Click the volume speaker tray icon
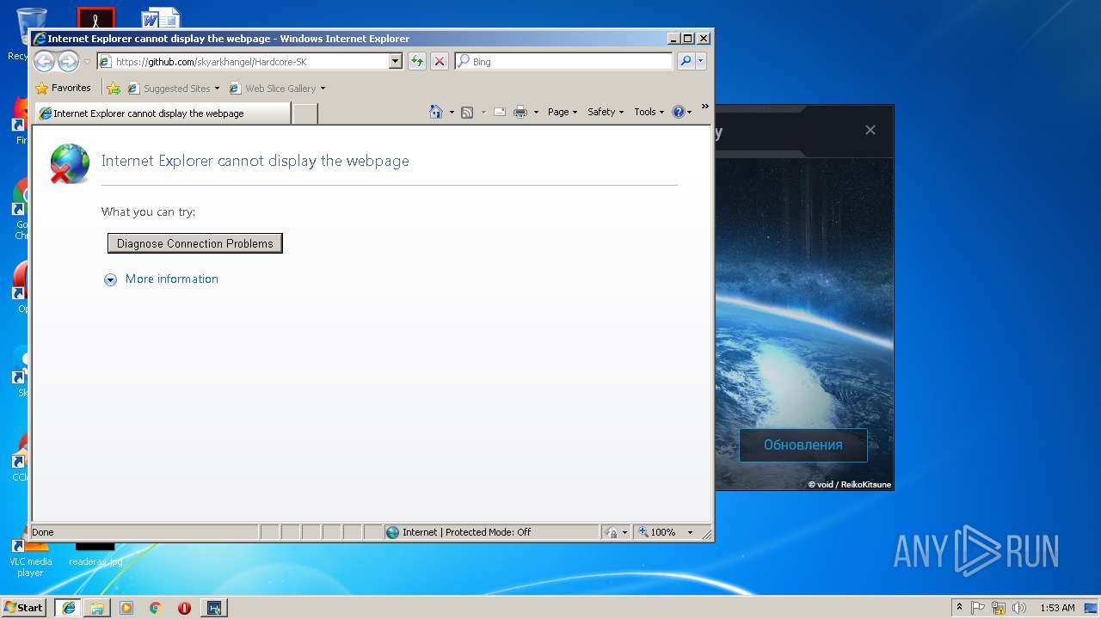This screenshot has width=1101, height=619. (x=1019, y=608)
